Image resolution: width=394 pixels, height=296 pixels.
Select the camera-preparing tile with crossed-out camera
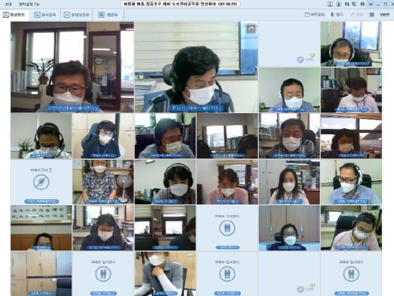[41, 182]
